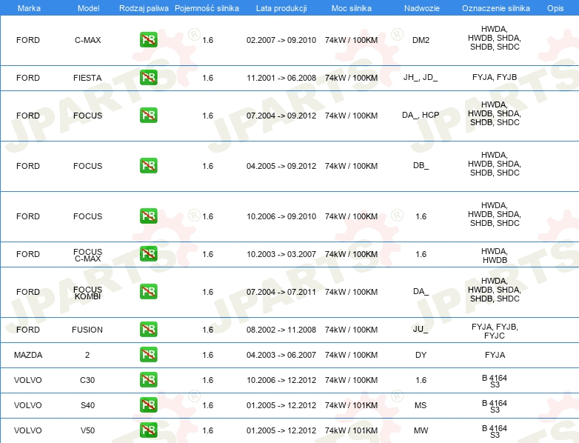
Task: Click the 74kW / 100KM power in MAZDA row
Action: 351,355
